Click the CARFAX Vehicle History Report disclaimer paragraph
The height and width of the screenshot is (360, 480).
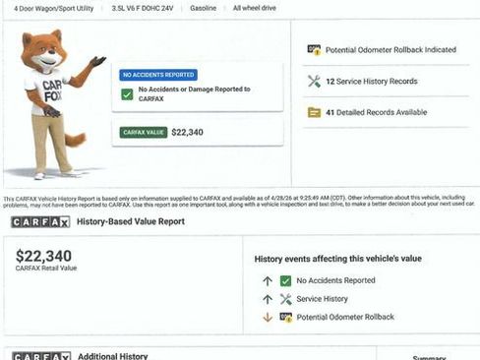(x=239, y=202)
